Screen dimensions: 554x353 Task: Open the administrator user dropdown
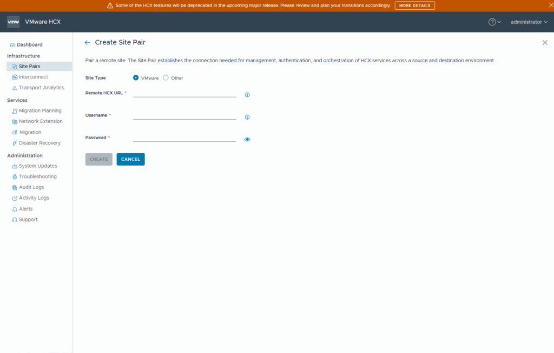coord(529,22)
